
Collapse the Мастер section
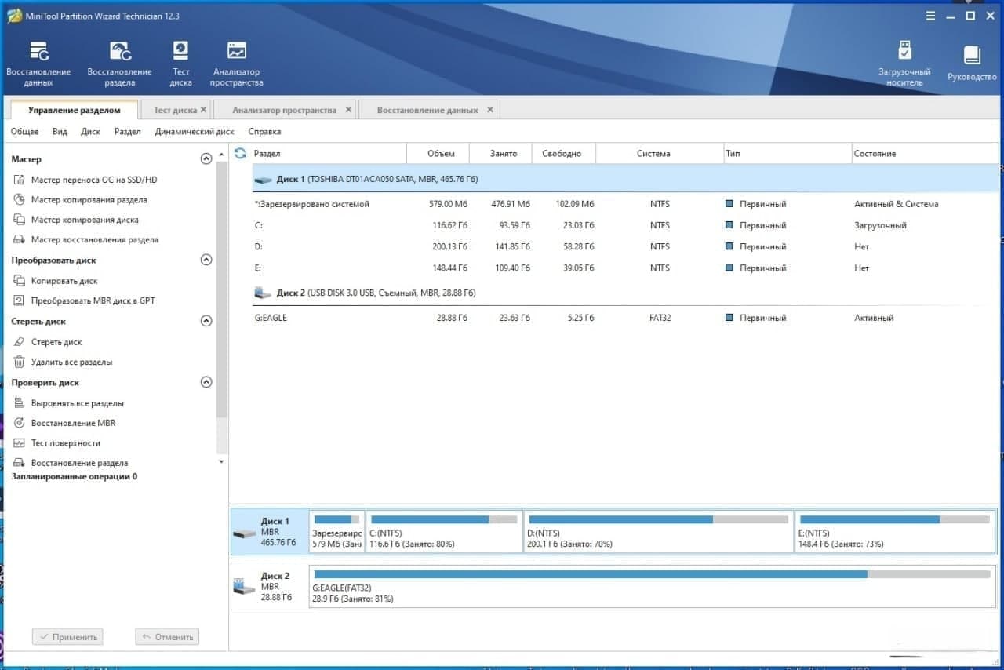click(206, 158)
